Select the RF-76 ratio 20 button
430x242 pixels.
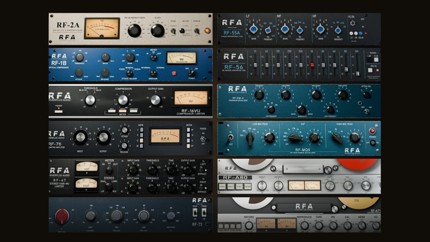click(x=141, y=146)
